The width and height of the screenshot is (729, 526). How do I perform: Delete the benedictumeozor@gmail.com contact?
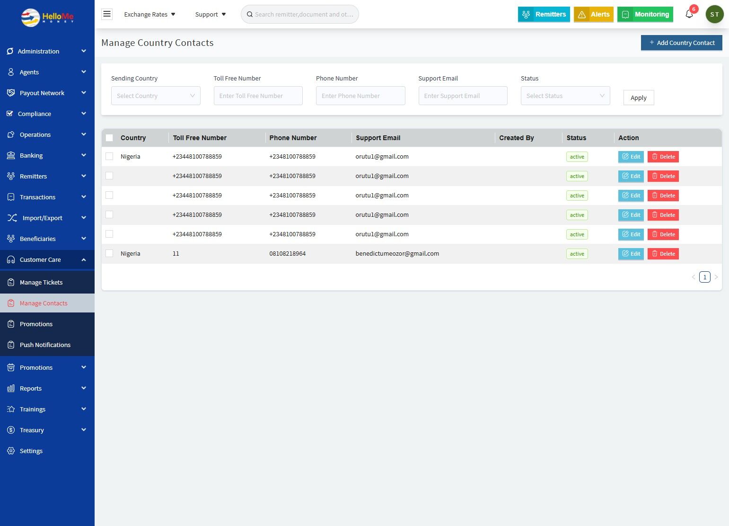click(x=663, y=254)
